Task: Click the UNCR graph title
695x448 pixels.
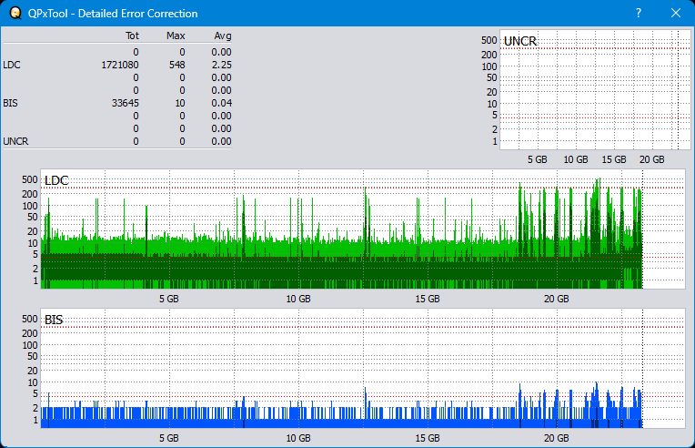Action: [520, 41]
